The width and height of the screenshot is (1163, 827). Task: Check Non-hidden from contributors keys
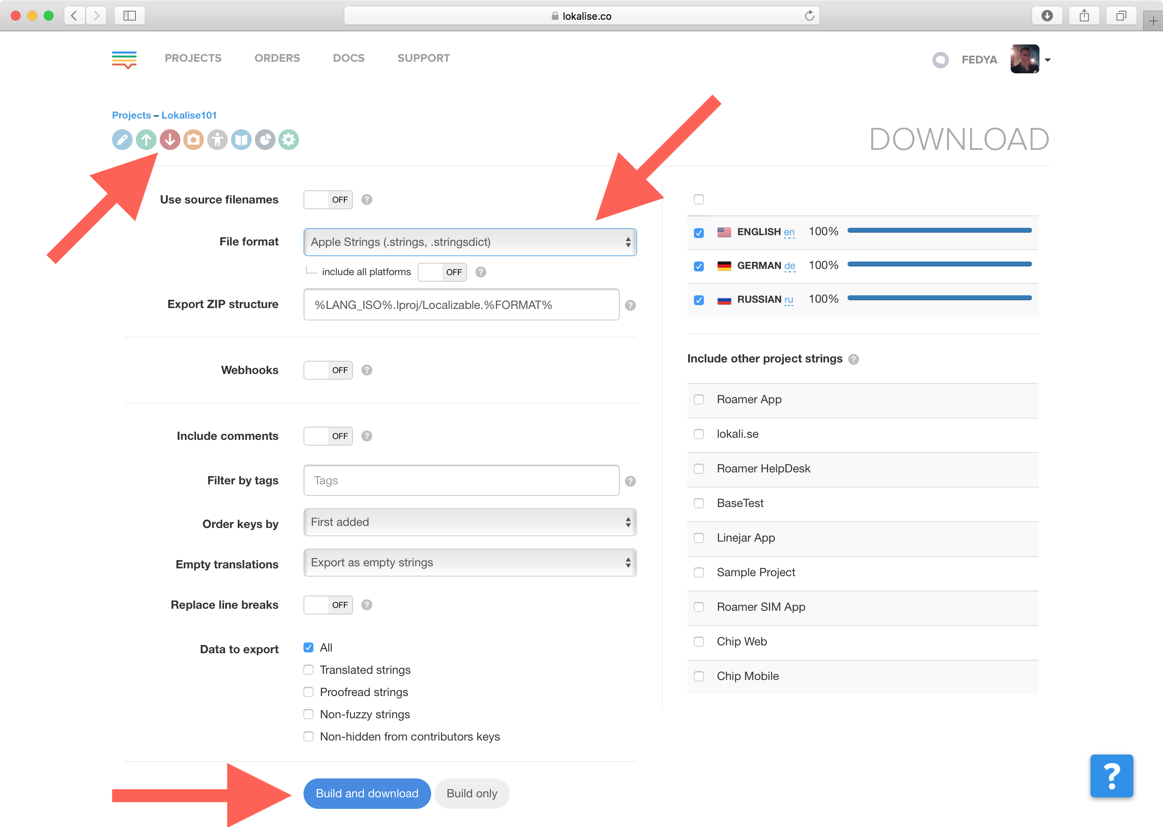[x=308, y=736]
